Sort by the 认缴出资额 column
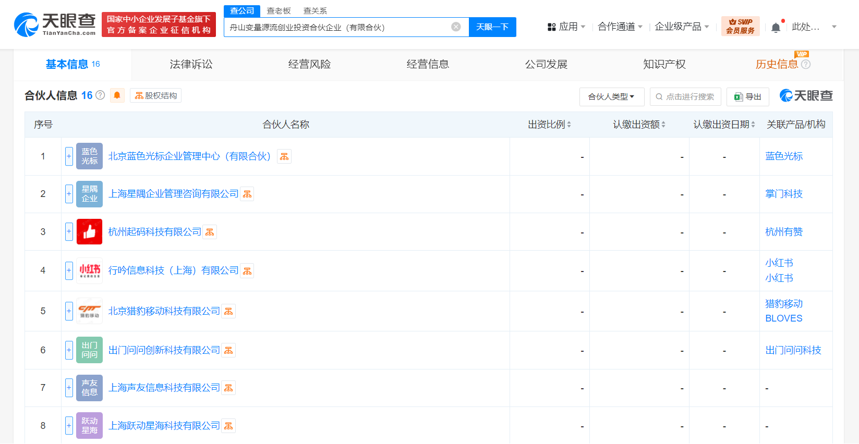 pos(639,125)
